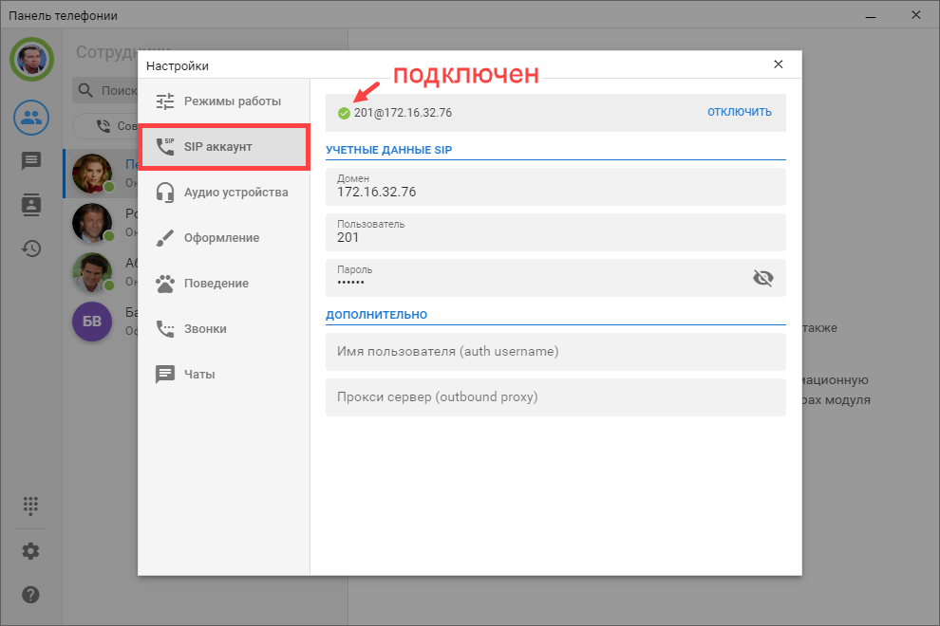This screenshot has width=940, height=626.
Task: Open the chat messages sidebar icon
Action: pyautogui.click(x=31, y=161)
